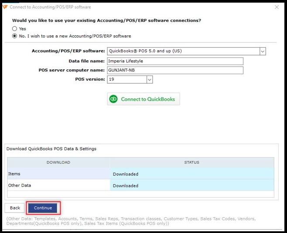The image size is (287, 233).
Task: Click the DOWNLOAD column header
Action: (58, 162)
